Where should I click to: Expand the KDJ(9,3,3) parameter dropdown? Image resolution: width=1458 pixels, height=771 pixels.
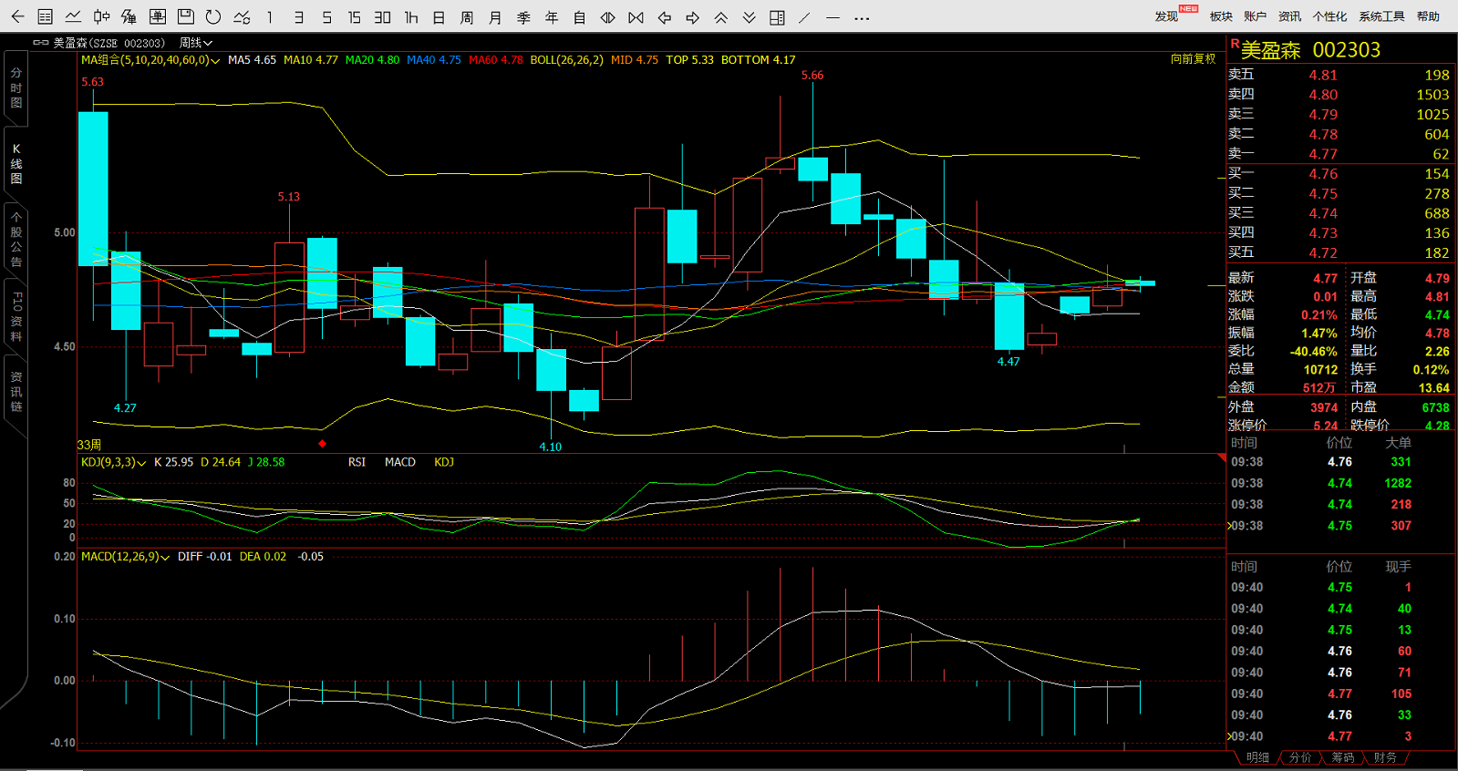click(141, 463)
